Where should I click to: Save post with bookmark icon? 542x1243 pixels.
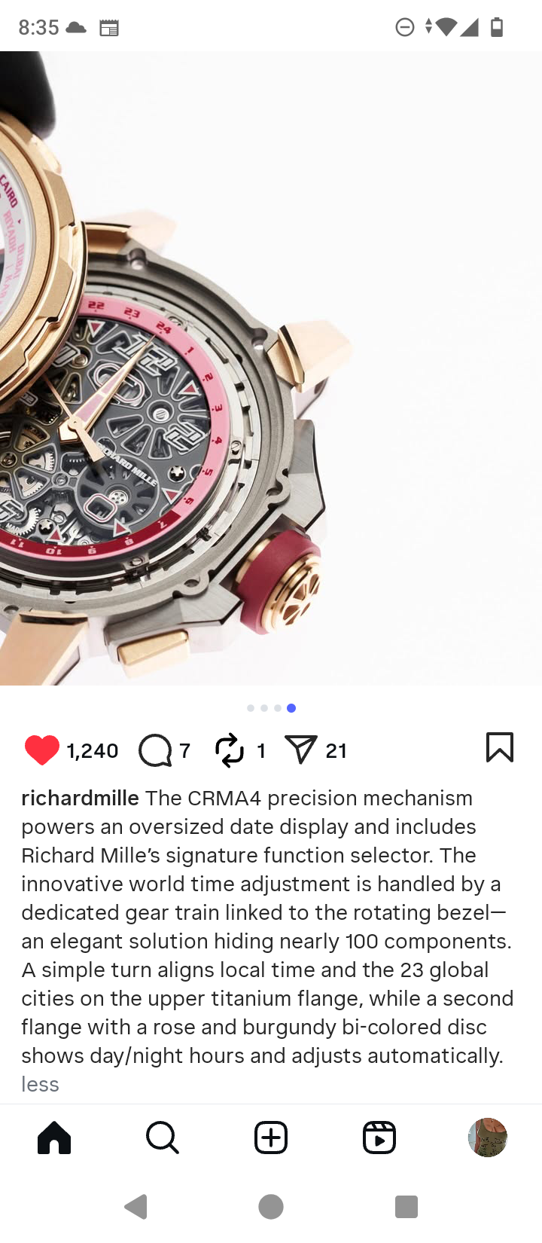point(500,747)
